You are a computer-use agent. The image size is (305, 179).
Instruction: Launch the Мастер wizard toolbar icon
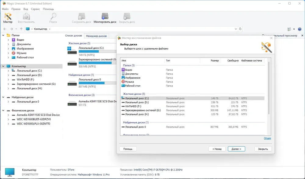tap(8, 18)
